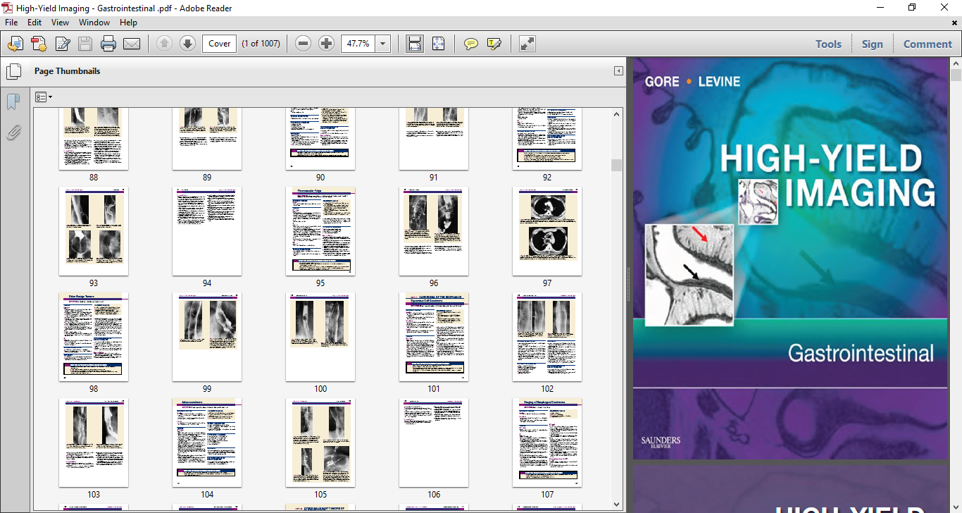The width and height of the screenshot is (962, 513).
Task: Close the document using menu bar X
Action: 955,23
